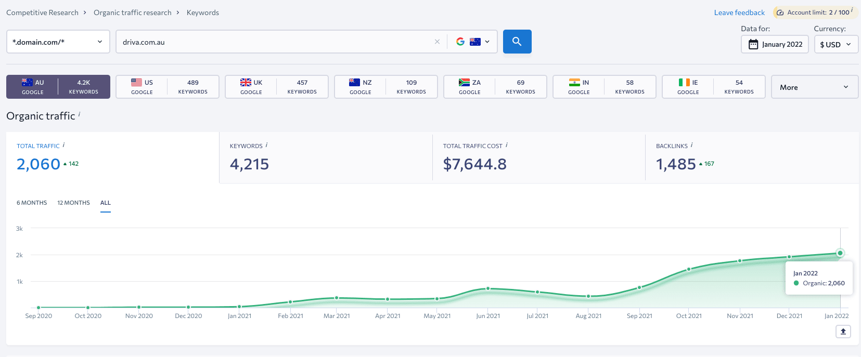
Task: Click the info icon beside BACKLINKS
Action: click(691, 145)
